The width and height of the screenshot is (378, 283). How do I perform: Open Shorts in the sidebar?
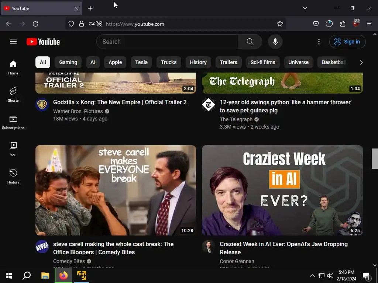point(13,95)
